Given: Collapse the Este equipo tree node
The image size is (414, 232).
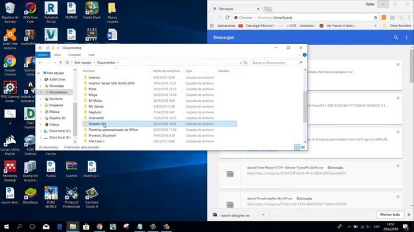Looking at the screenshot, I should tap(39, 73).
